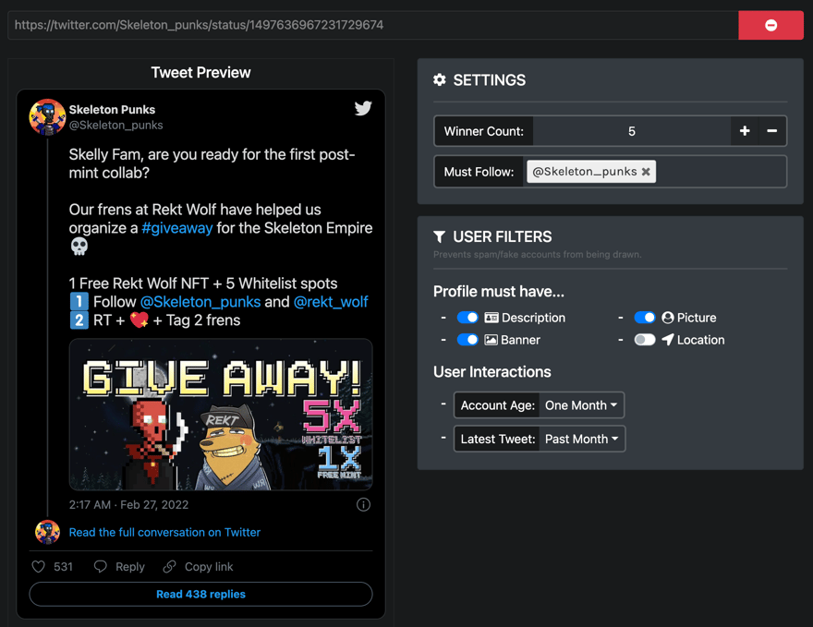Screen dimensions: 813x627
Task: Click the Twitter bird icon in tweet
Action: [x=363, y=108]
